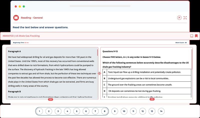
Task: Open question 14
Action: (x=161, y=111)
